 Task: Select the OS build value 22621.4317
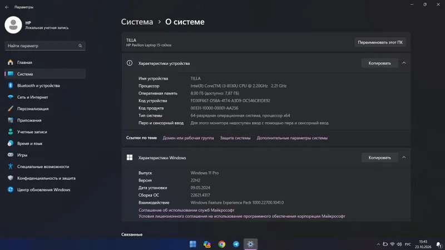[x=200, y=195]
